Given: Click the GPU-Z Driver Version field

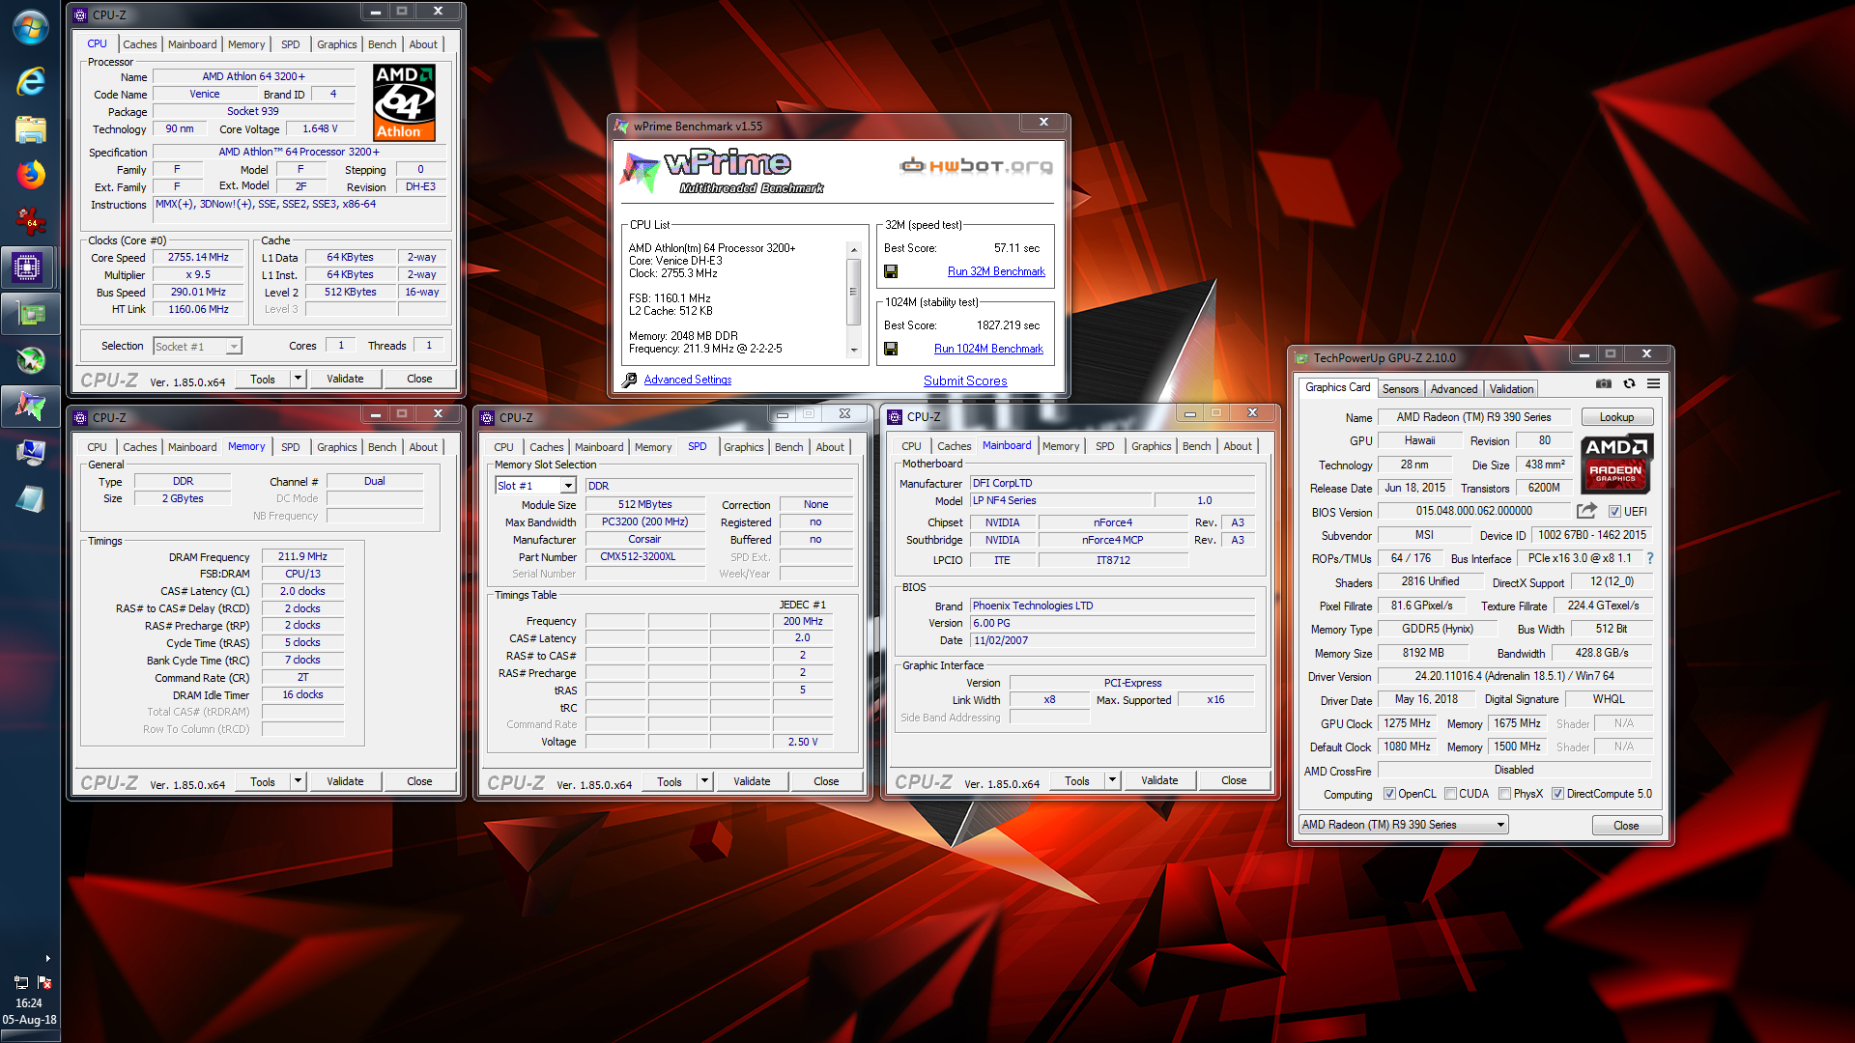Looking at the screenshot, I should (x=1514, y=676).
